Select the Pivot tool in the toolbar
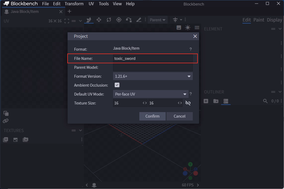This screenshot has height=189, width=284. 119,20
